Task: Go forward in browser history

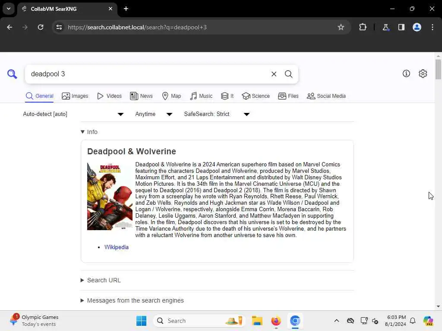Action: [25, 27]
